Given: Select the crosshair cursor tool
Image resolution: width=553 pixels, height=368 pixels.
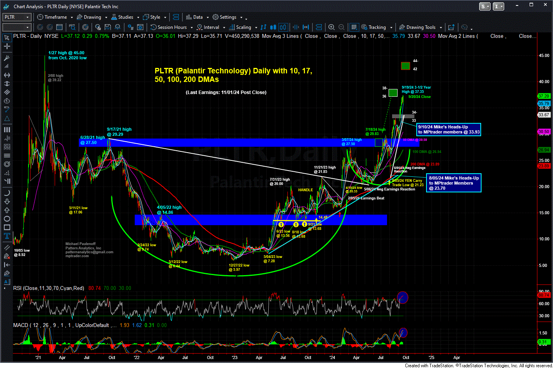Looking at the screenshot, I should tap(7, 46).
